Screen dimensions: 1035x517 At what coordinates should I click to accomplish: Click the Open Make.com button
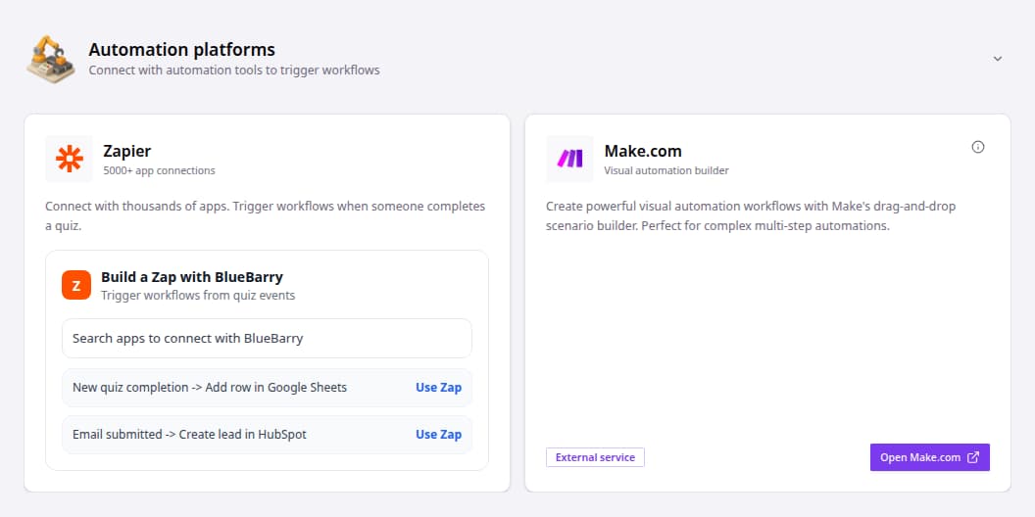929,457
